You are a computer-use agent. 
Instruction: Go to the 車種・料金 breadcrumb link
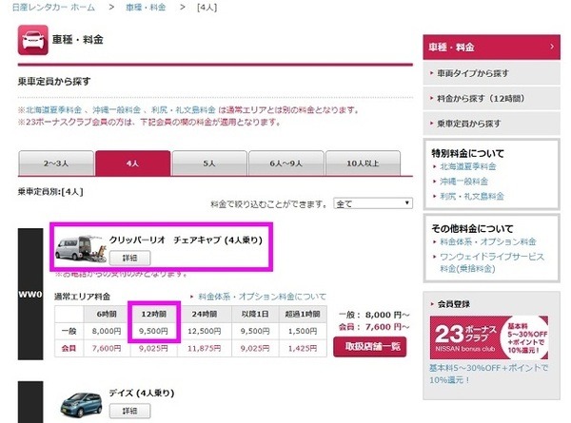pyautogui.click(x=146, y=8)
